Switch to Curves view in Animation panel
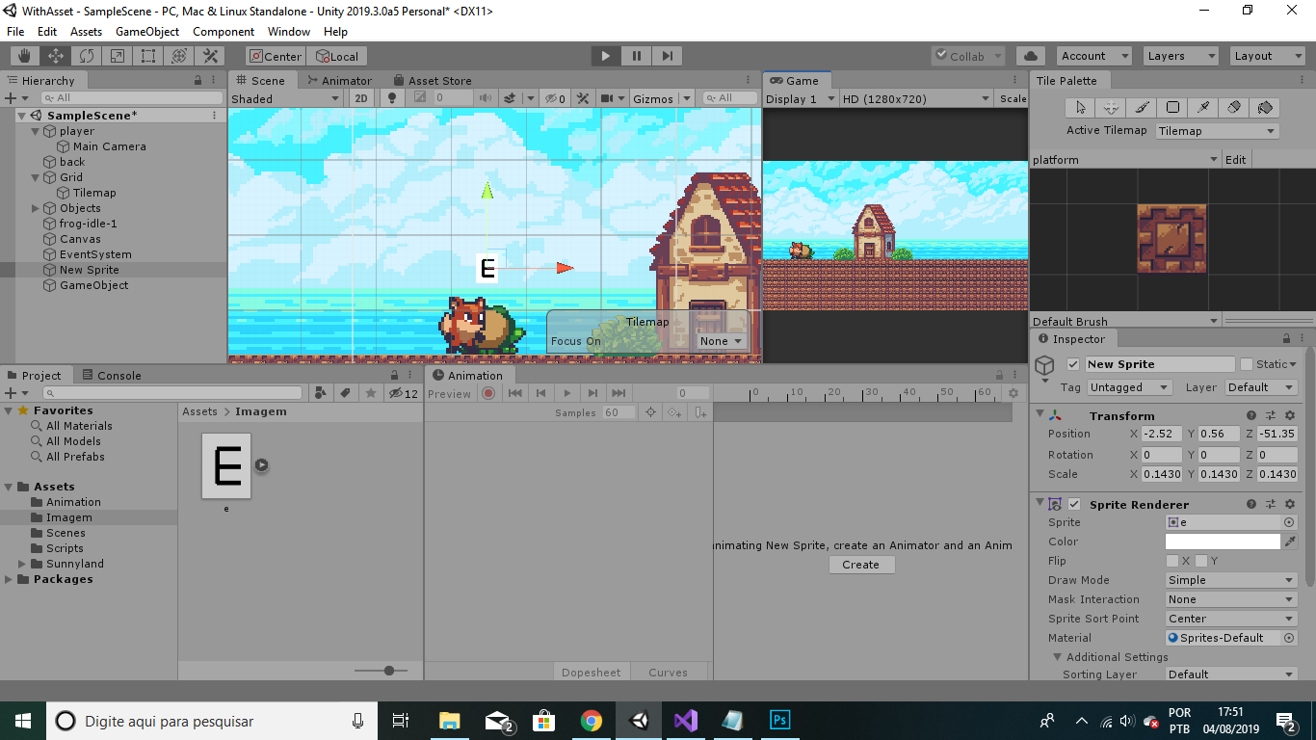Image resolution: width=1316 pixels, height=740 pixels. point(669,673)
